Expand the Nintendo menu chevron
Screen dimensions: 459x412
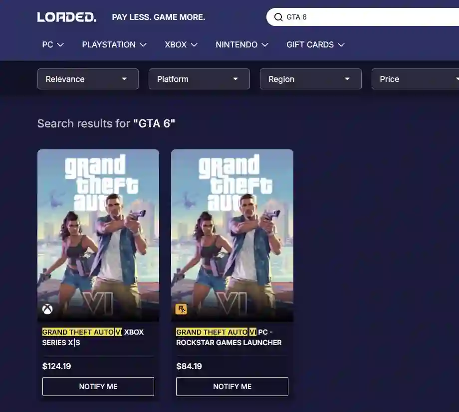tap(265, 45)
